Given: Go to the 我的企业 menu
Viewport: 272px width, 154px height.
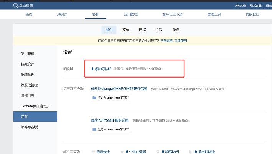Looking at the screenshot, I should [x=252, y=14].
